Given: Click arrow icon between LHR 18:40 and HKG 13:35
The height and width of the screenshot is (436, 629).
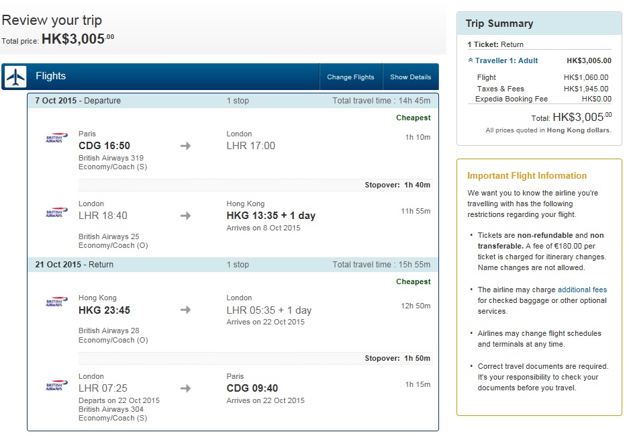Looking at the screenshot, I should 185,216.
